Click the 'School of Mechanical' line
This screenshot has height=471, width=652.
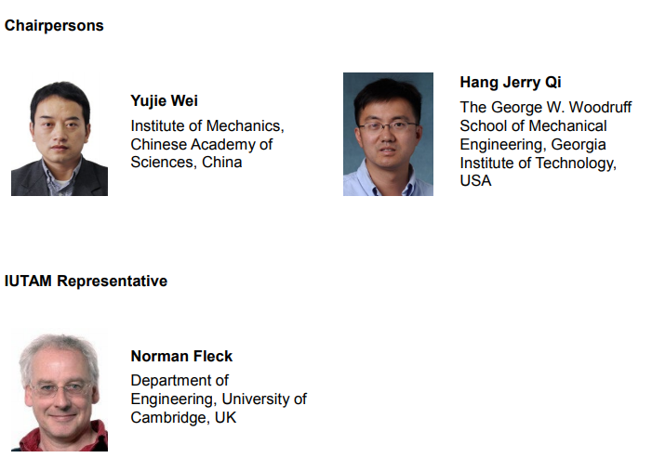pos(534,125)
